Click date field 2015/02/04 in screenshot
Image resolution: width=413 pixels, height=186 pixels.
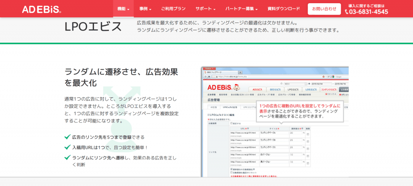coord(321,84)
